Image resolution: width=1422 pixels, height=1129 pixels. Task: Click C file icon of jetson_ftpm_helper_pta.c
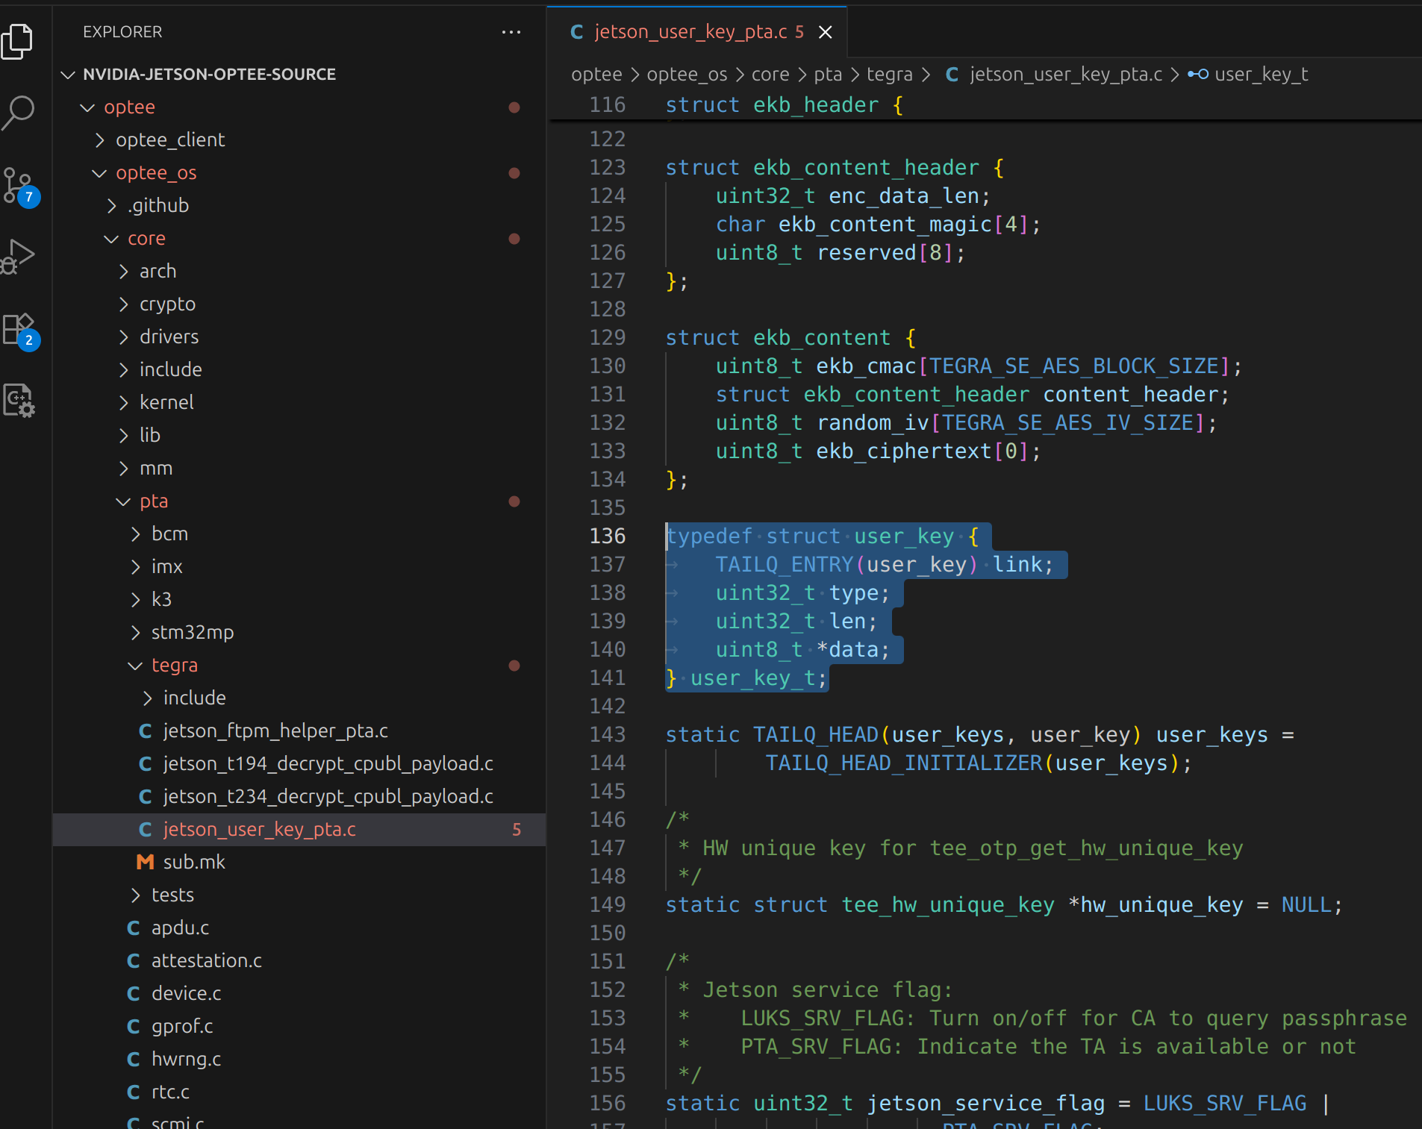pos(146,731)
